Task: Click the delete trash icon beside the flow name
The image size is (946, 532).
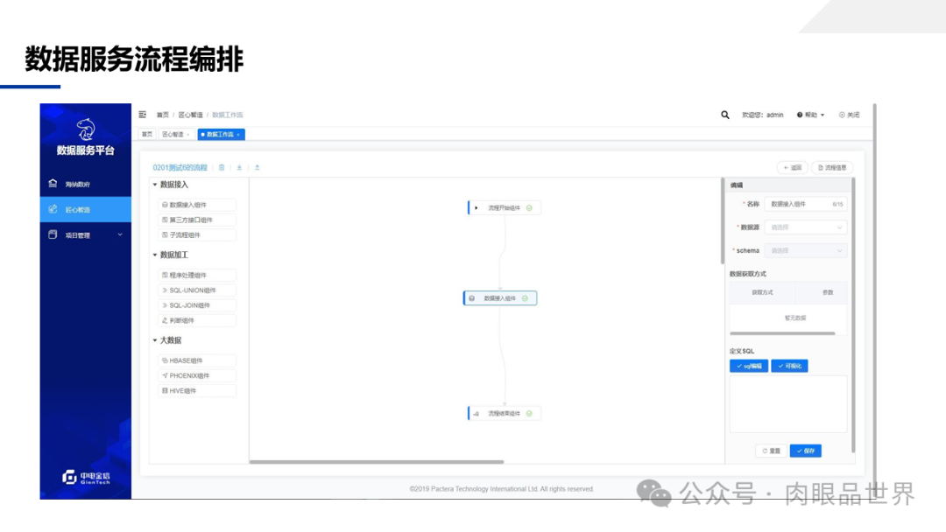Action: pyautogui.click(x=222, y=167)
